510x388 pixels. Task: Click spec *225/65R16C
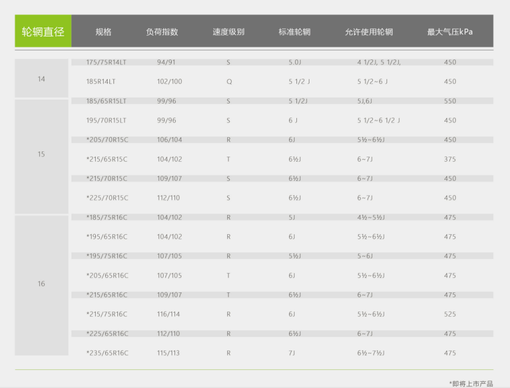click(107, 334)
